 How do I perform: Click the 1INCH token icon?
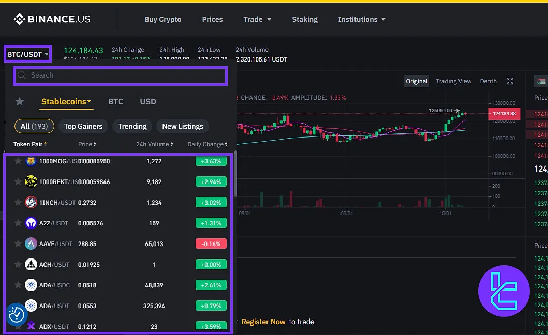click(x=31, y=202)
